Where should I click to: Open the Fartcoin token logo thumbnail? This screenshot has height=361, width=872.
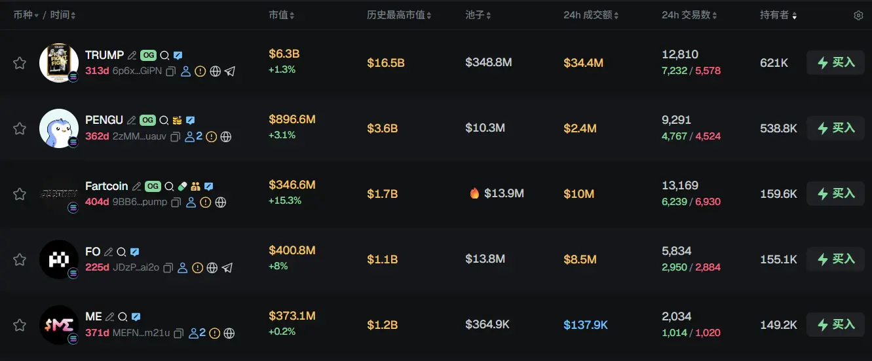pyautogui.click(x=58, y=194)
